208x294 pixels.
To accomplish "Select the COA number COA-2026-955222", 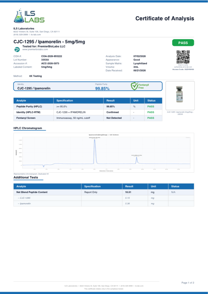I will 52,56.
